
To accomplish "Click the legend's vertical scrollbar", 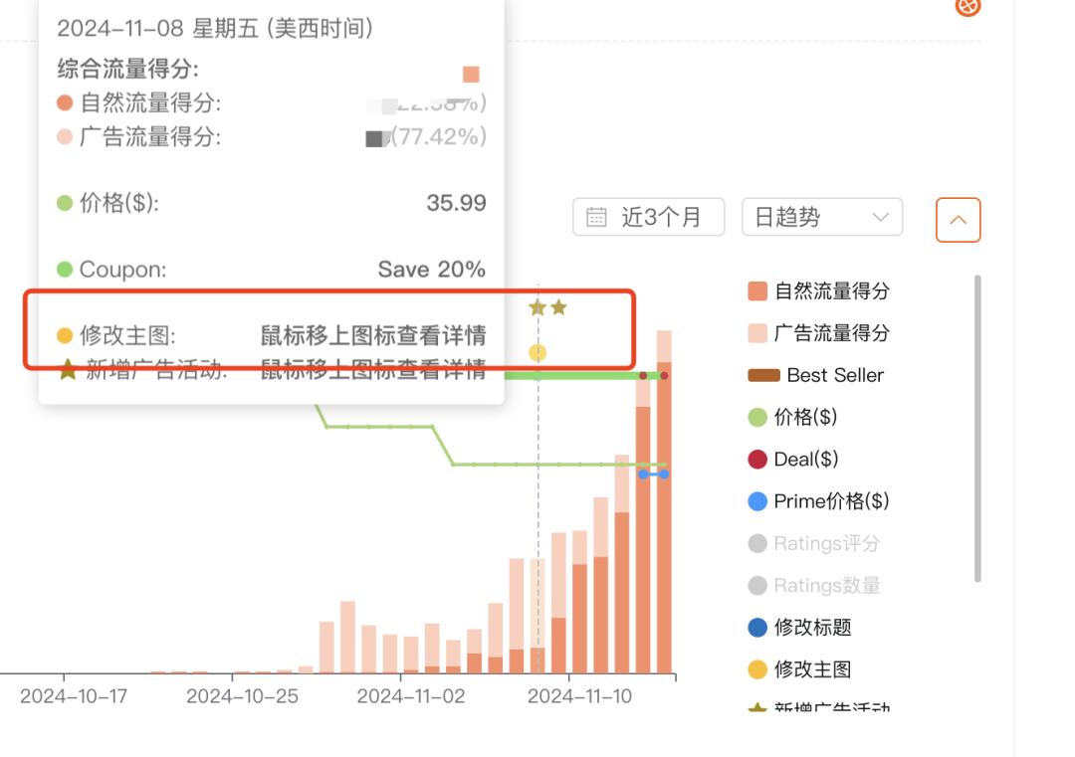I will 977,428.
